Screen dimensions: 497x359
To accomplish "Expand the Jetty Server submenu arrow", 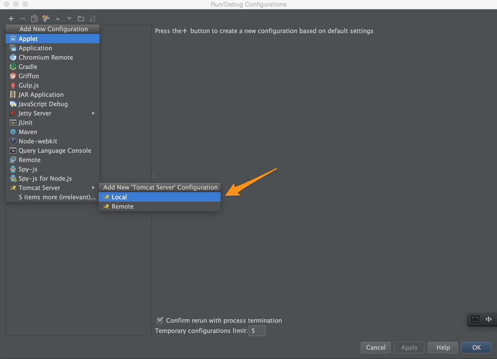I will 93,113.
